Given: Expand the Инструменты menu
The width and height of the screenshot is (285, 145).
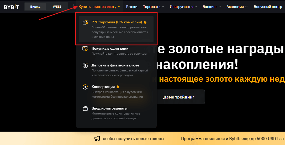Looking at the screenshot, I should (x=183, y=7).
